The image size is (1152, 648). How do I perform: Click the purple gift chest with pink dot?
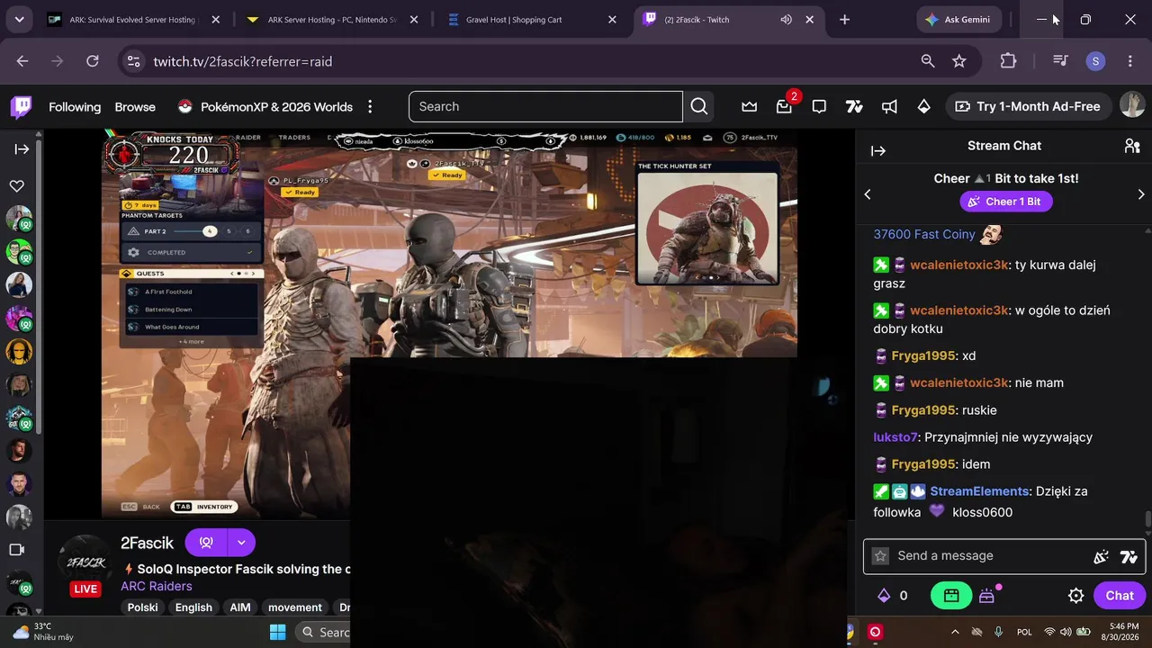pyautogui.click(x=987, y=596)
